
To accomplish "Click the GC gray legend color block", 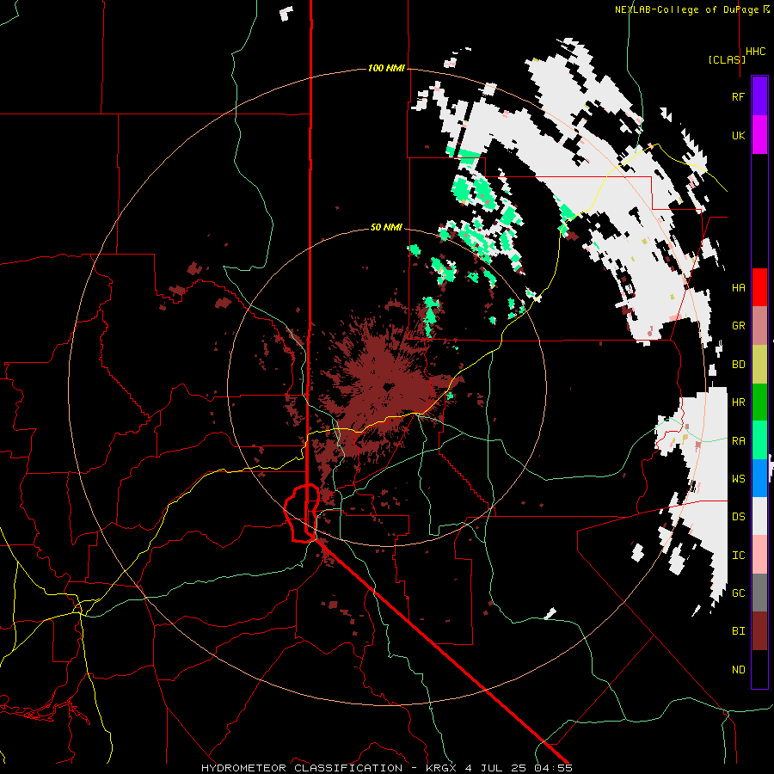I will 759,593.
